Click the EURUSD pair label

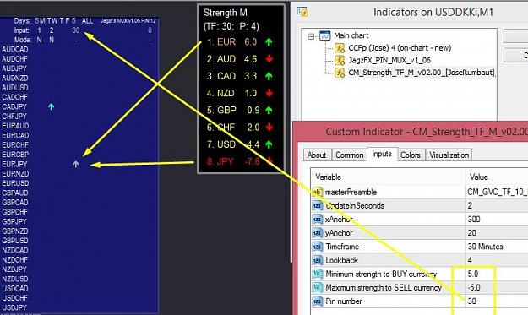[15, 183]
